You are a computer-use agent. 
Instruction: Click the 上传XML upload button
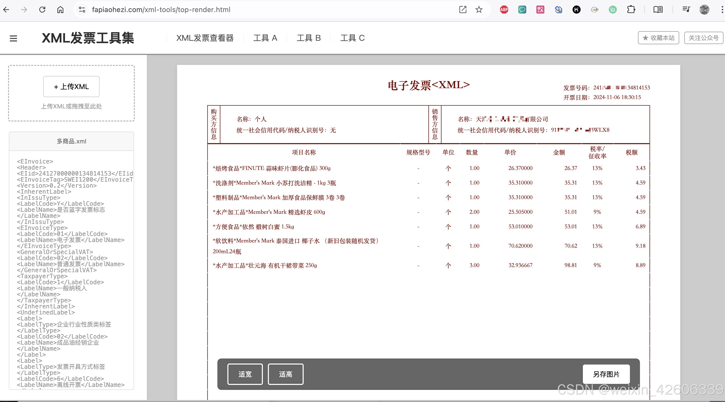tap(71, 87)
